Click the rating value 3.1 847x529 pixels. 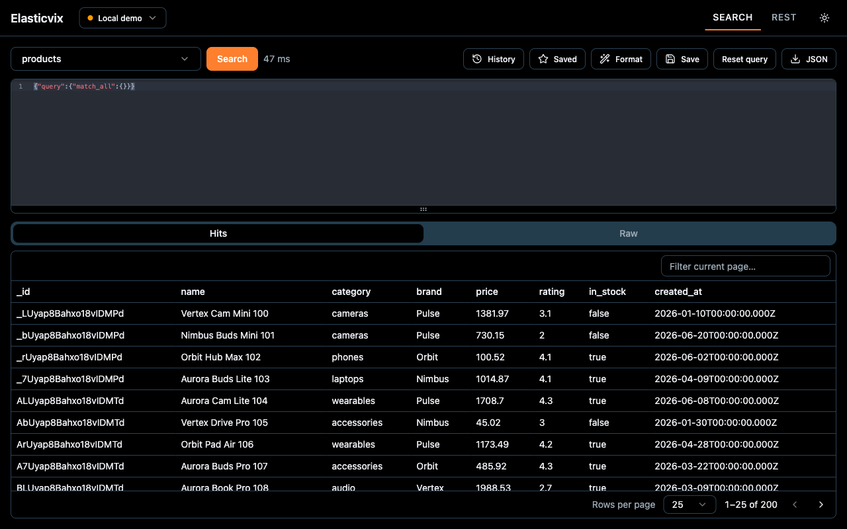(x=545, y=313)
